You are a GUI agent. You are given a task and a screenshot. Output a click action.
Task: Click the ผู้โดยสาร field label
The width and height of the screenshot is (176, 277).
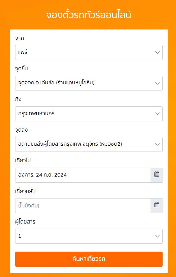(x=25, y=222)
